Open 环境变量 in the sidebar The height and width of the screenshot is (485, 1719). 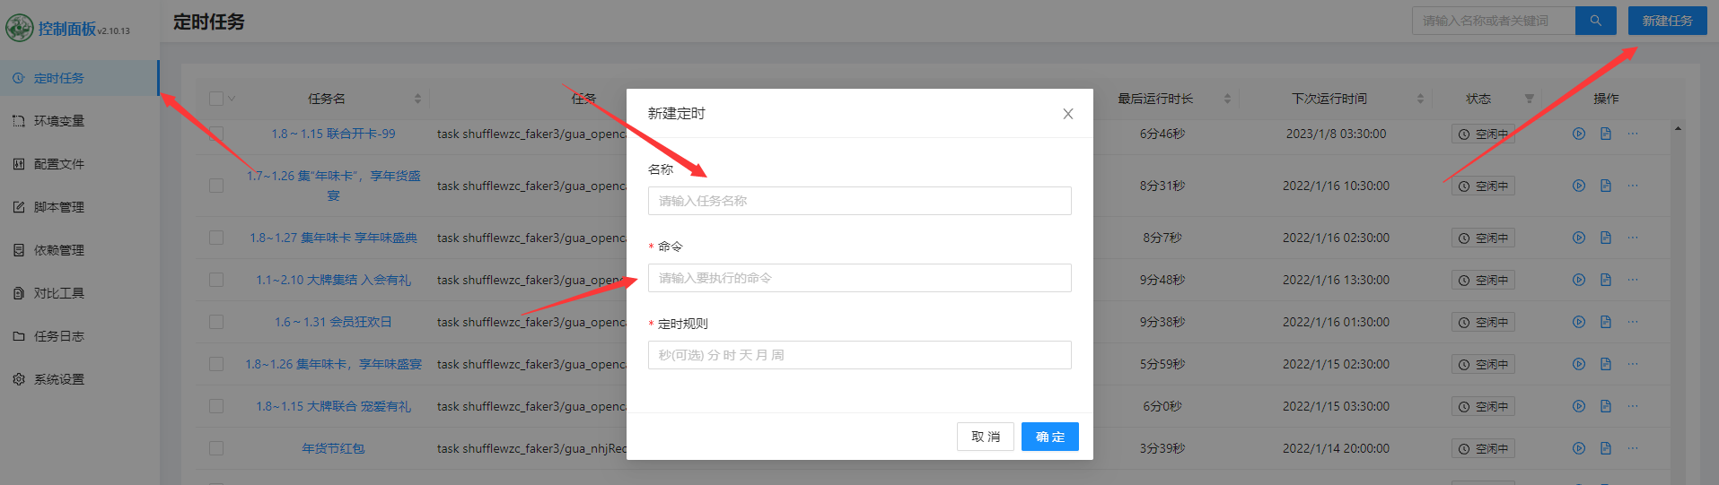pyautogui.click(x=59, y=121)
